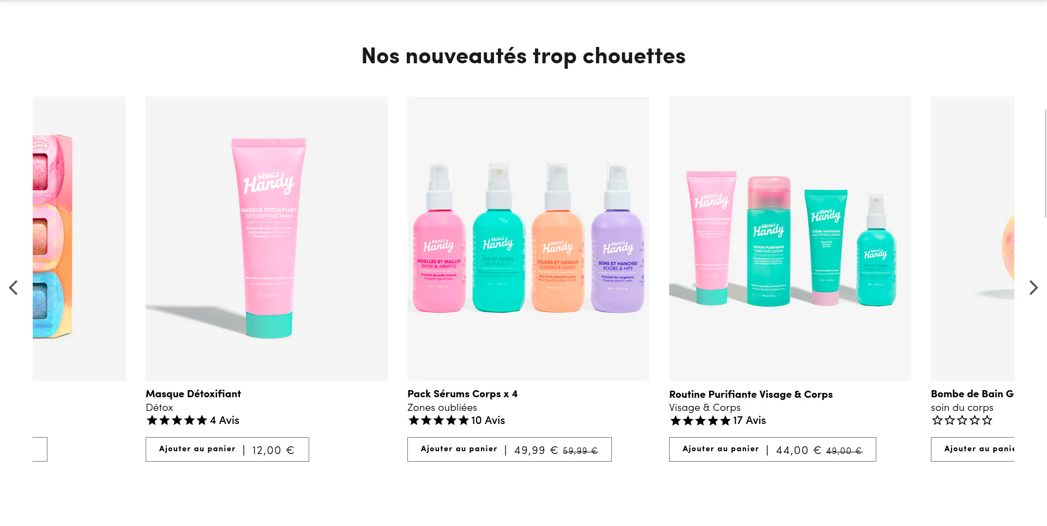The width and height of the screenshot is (1047, 526).
Task: View the bath bomb box image at left
Action: point(79,238)
